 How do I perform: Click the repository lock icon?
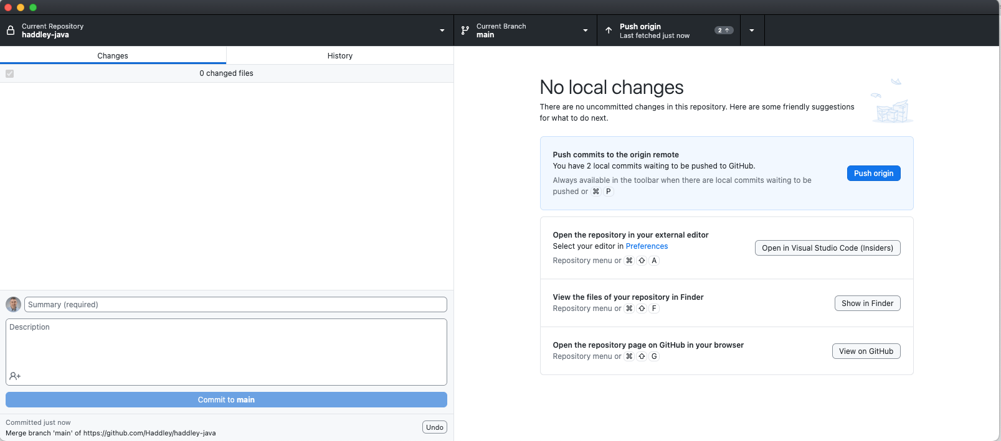click(11, 30)
